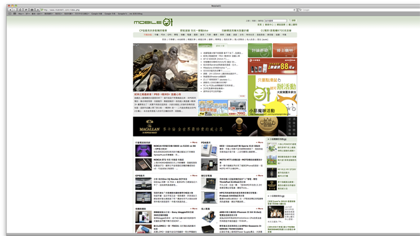Click the add bookmark plus button
420x236 pixels.
coord(37,10)
